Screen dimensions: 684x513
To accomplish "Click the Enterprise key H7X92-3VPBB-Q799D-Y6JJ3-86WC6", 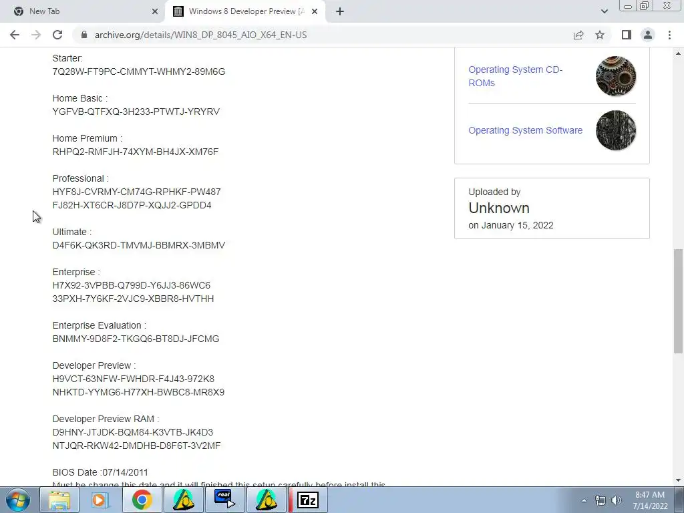I will click(132, 285).
